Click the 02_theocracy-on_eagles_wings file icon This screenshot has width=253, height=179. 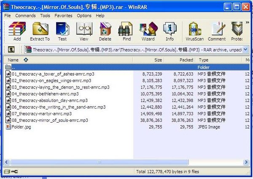click(8, 80)
